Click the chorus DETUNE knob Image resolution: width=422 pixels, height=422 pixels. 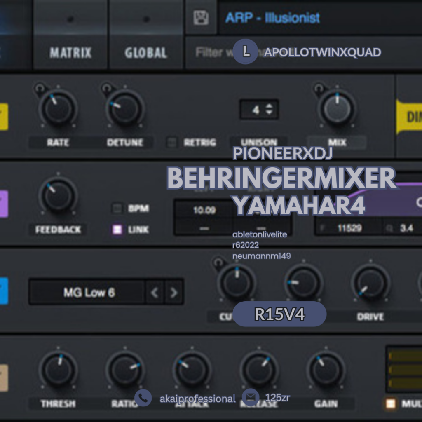(125, 109)
